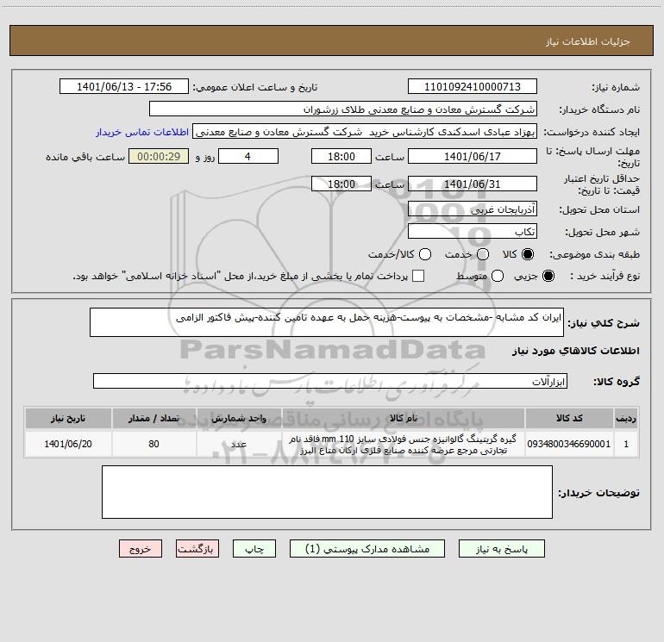Click the delivery city field تکاب
The width and height of the screenshot is (664, 642).
(473, 232)
